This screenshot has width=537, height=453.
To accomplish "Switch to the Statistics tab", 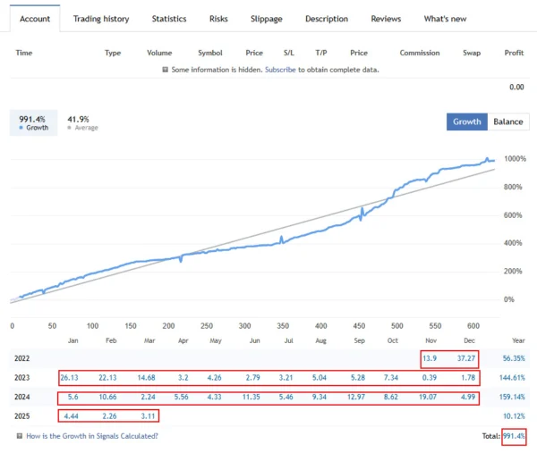I will [x=169, y=19].
